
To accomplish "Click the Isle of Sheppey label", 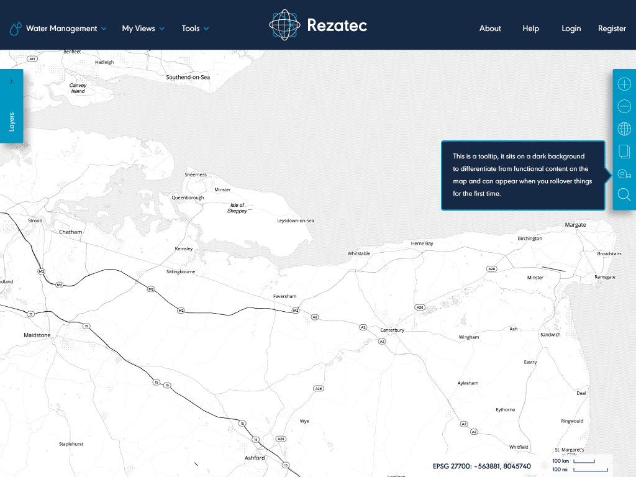I will (237, 207).
